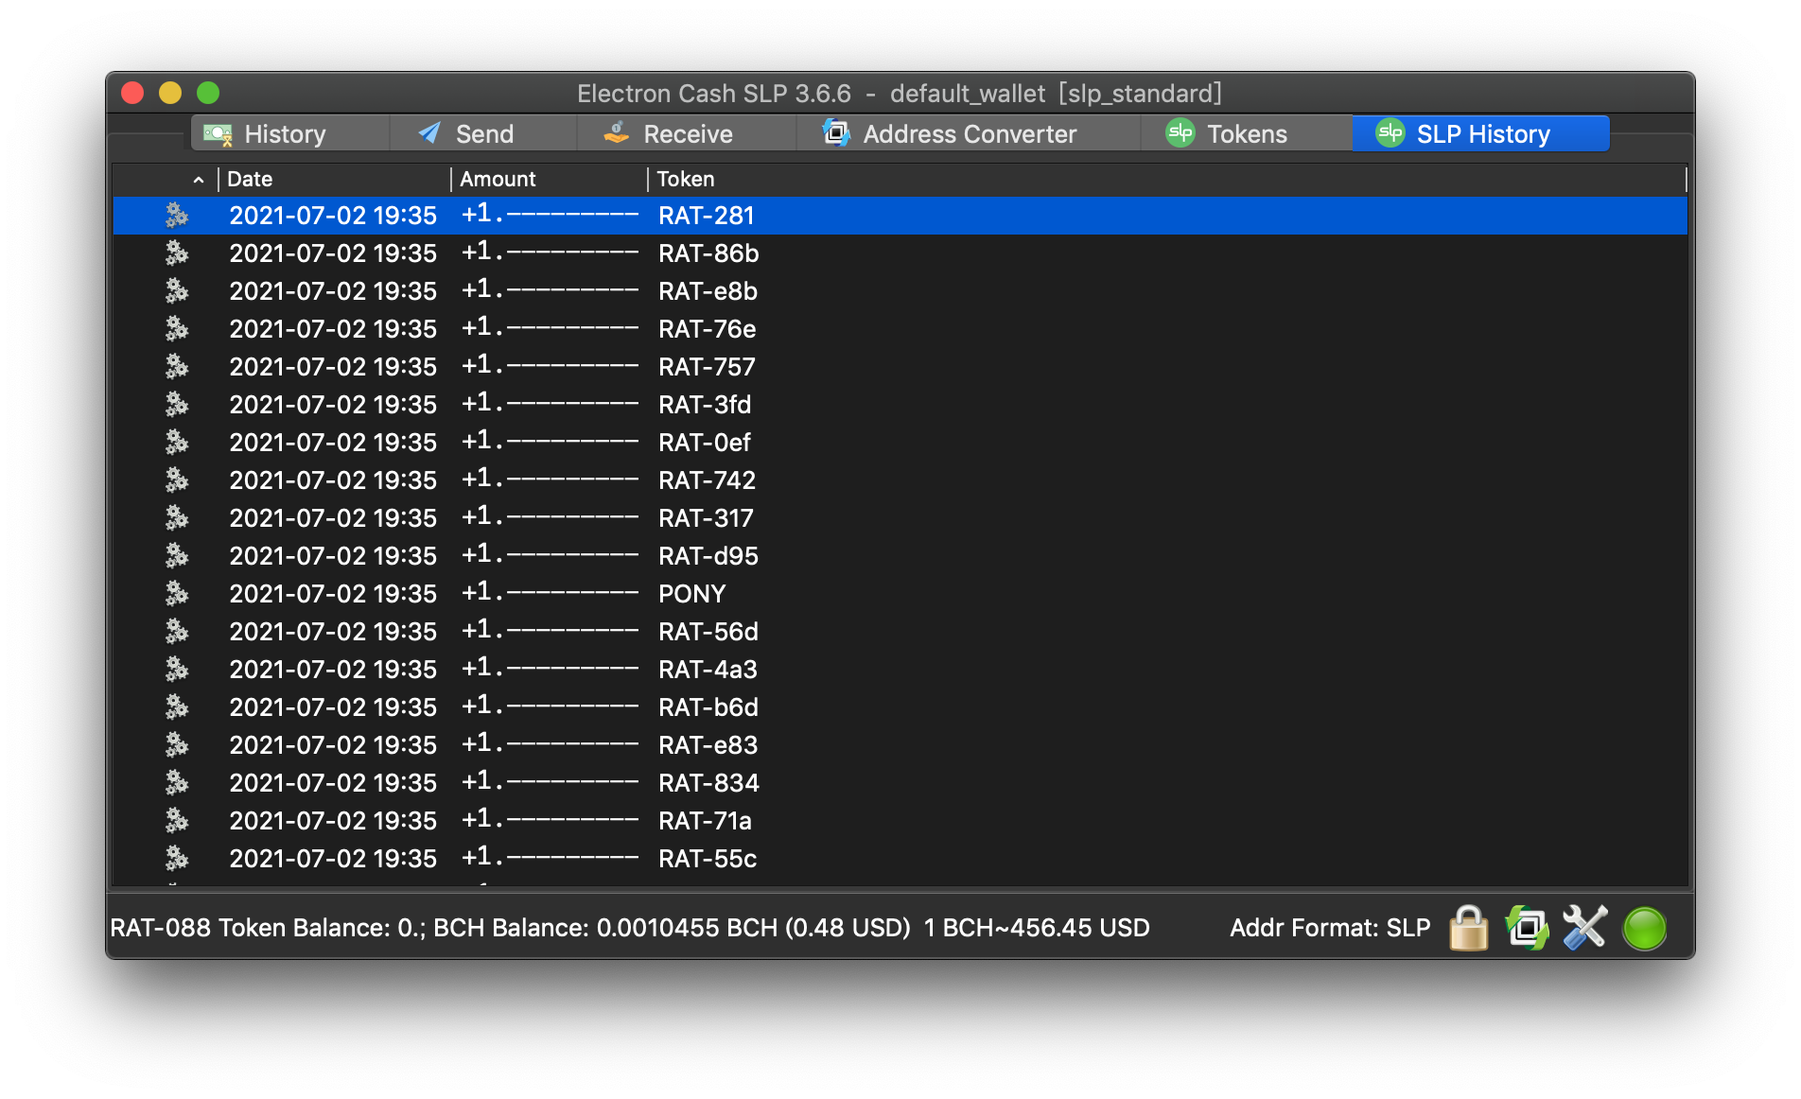
Task: Click status icon of RAT-e8b row
Action: point(177,291)
